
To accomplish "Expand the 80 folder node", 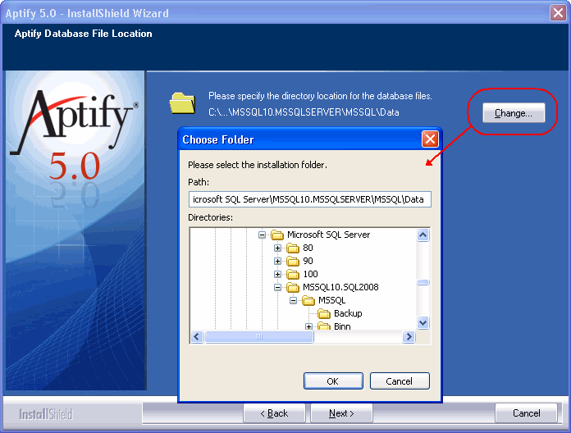I will click(277, 248).
